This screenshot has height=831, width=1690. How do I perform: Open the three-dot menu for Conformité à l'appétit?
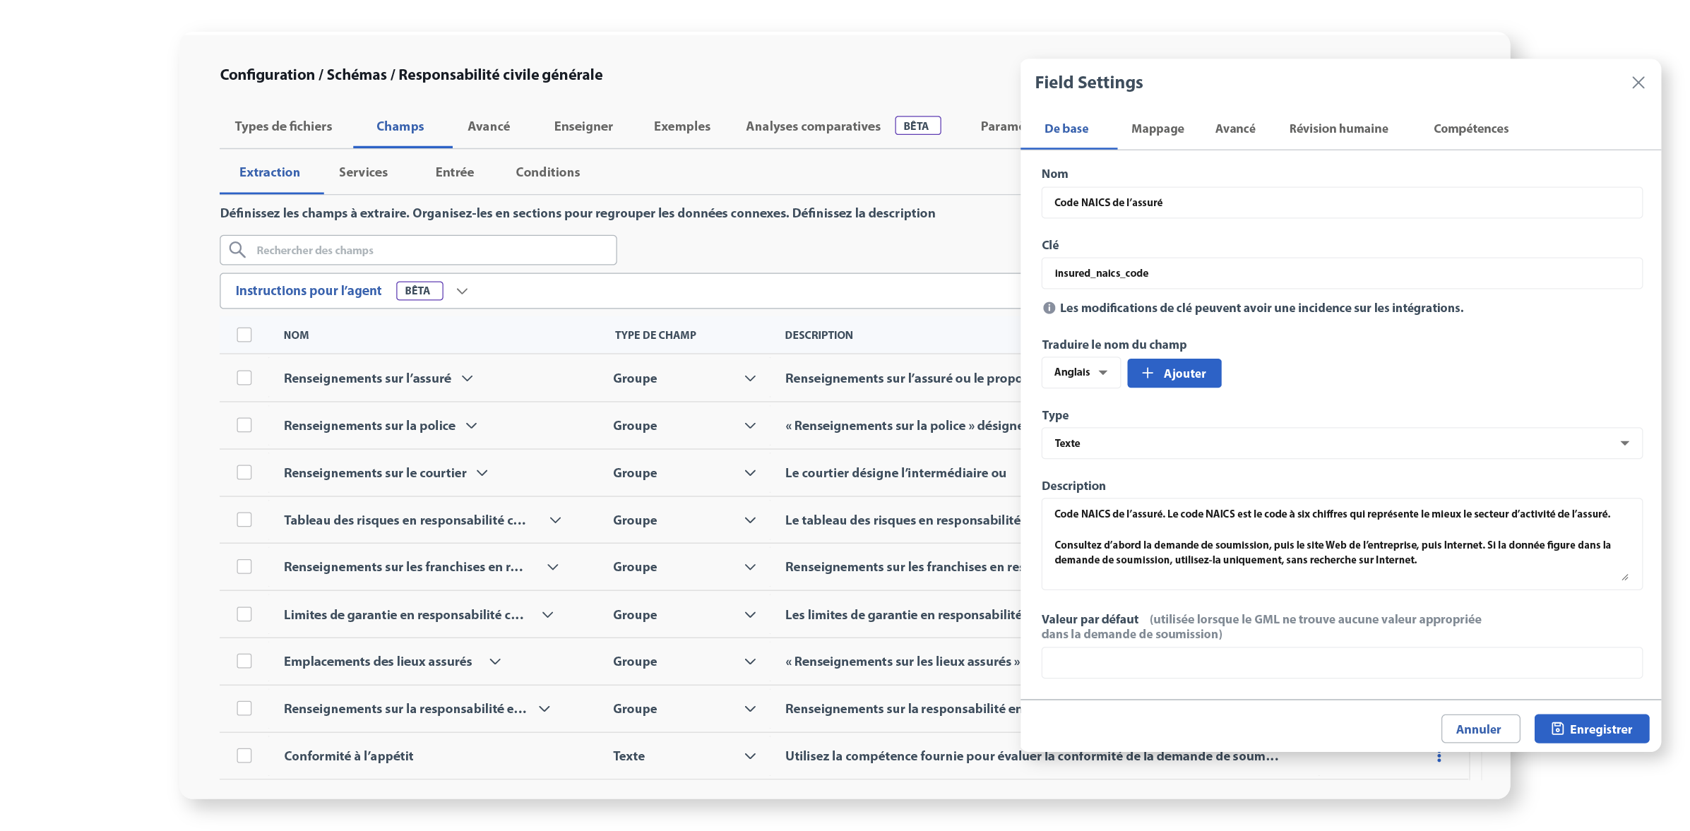pyautogui.click(x=1439, y=757)
